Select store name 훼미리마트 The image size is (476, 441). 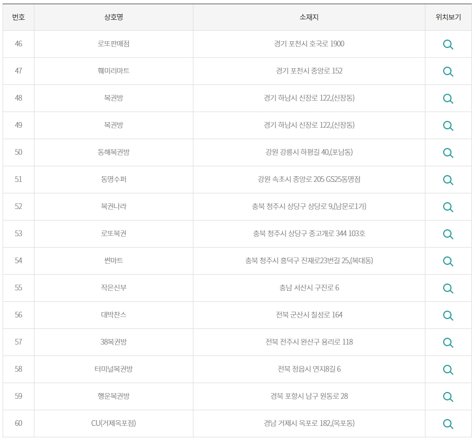[114, 71]
